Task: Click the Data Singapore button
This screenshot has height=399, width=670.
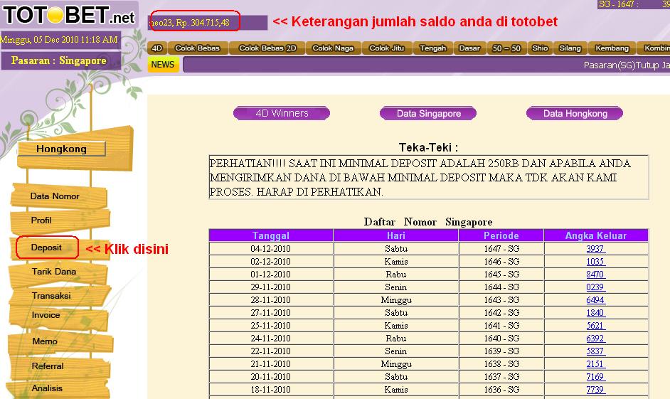Action: point(428,113)
